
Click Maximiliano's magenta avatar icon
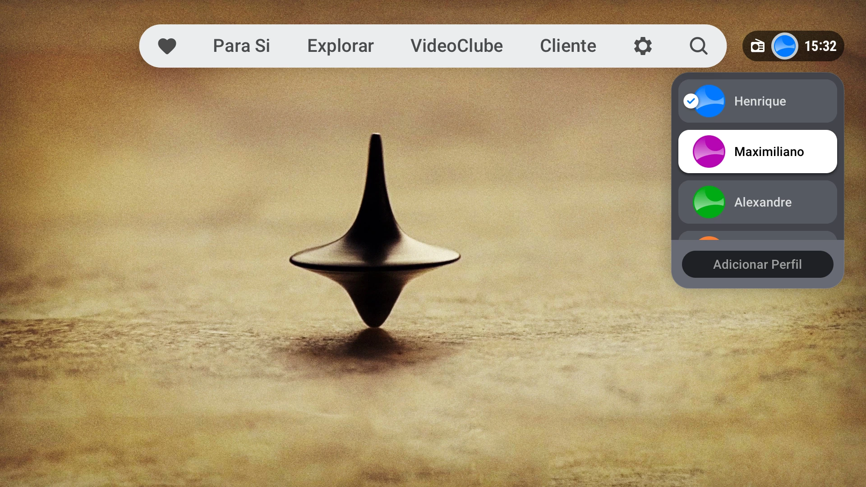[x=709, y=152]
